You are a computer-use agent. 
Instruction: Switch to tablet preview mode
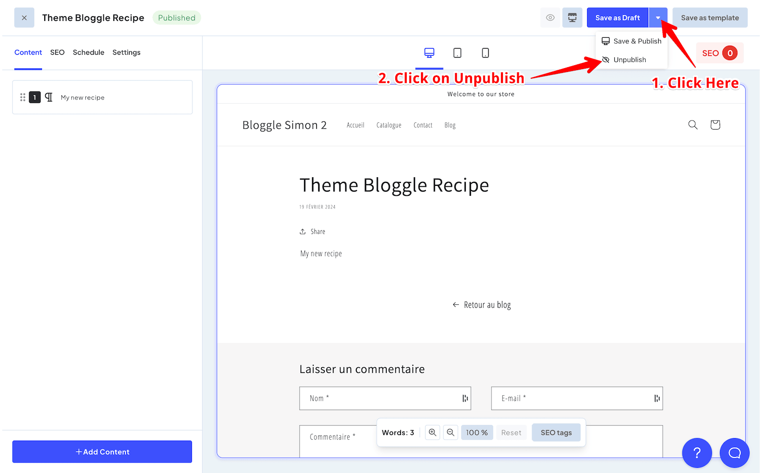457,52
